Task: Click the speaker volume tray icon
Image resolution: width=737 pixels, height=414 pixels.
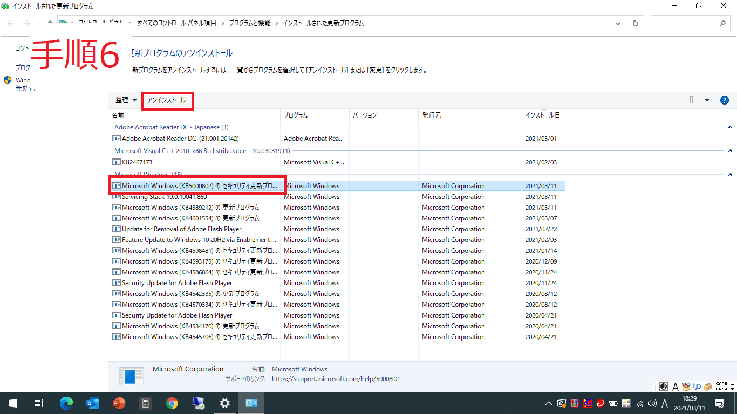Action: click(x=652, y=403)
